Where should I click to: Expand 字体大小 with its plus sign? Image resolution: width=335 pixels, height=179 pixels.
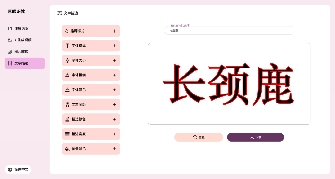click(114, 61)
